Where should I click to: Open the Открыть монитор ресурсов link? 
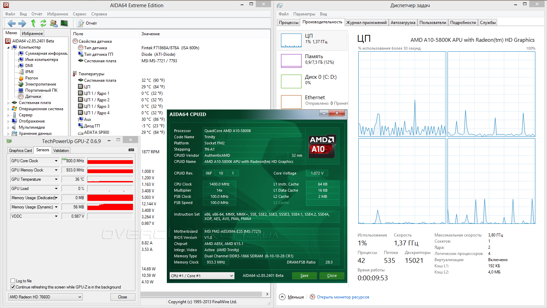343,297
